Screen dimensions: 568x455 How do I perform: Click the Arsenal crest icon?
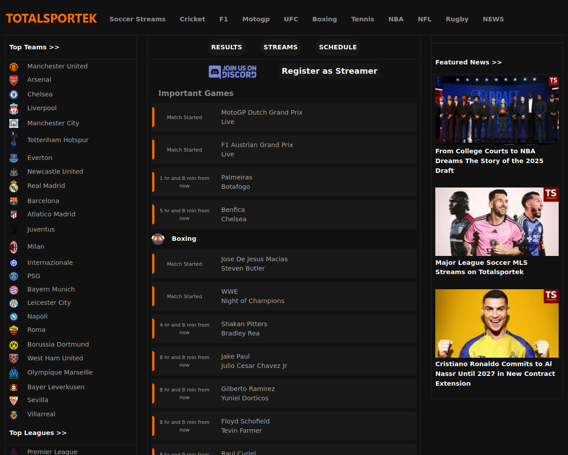click(x=14, y=80)
